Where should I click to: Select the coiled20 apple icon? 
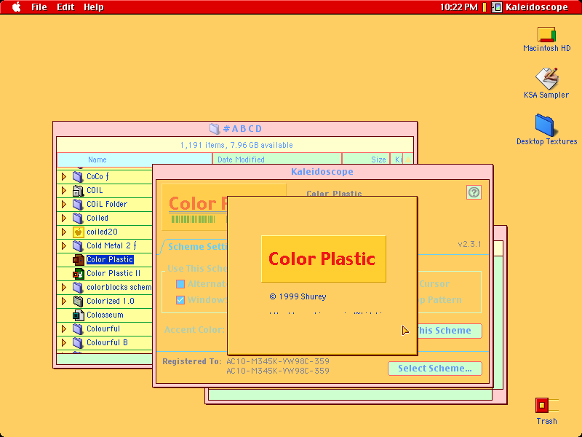point(78,232)
